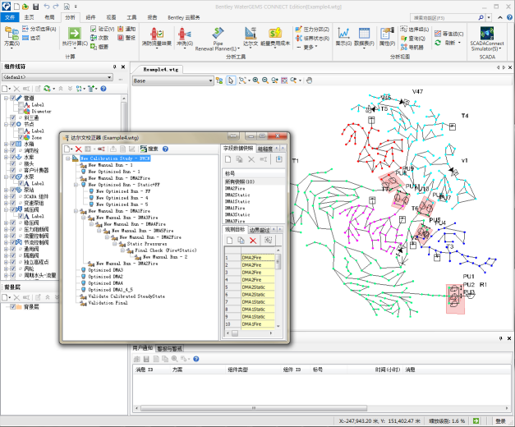The height and width of the screenshot is (427, 515).
Task: Toggle the pipe Diameter checkbox
Action: tap(21, 112)
